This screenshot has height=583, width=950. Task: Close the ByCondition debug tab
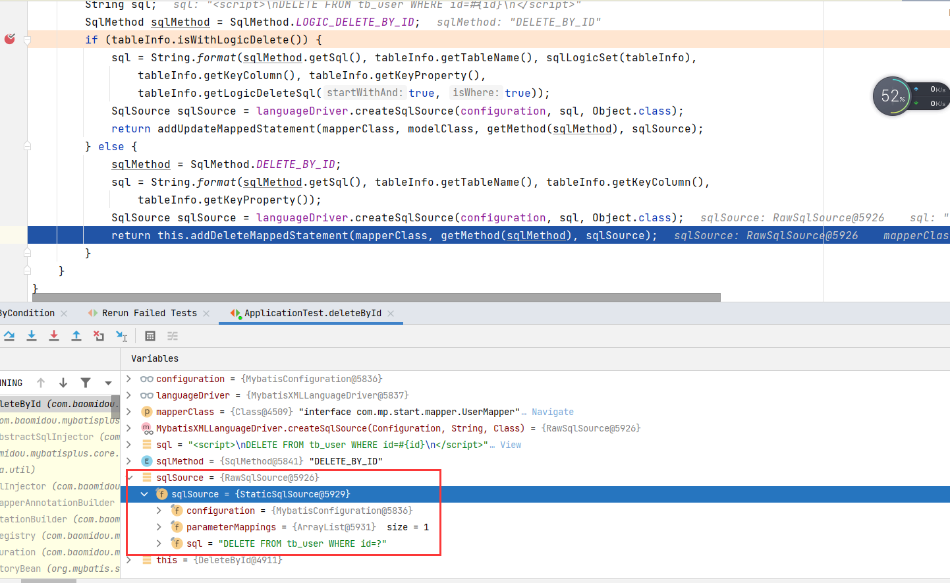(x=64, y=314)
